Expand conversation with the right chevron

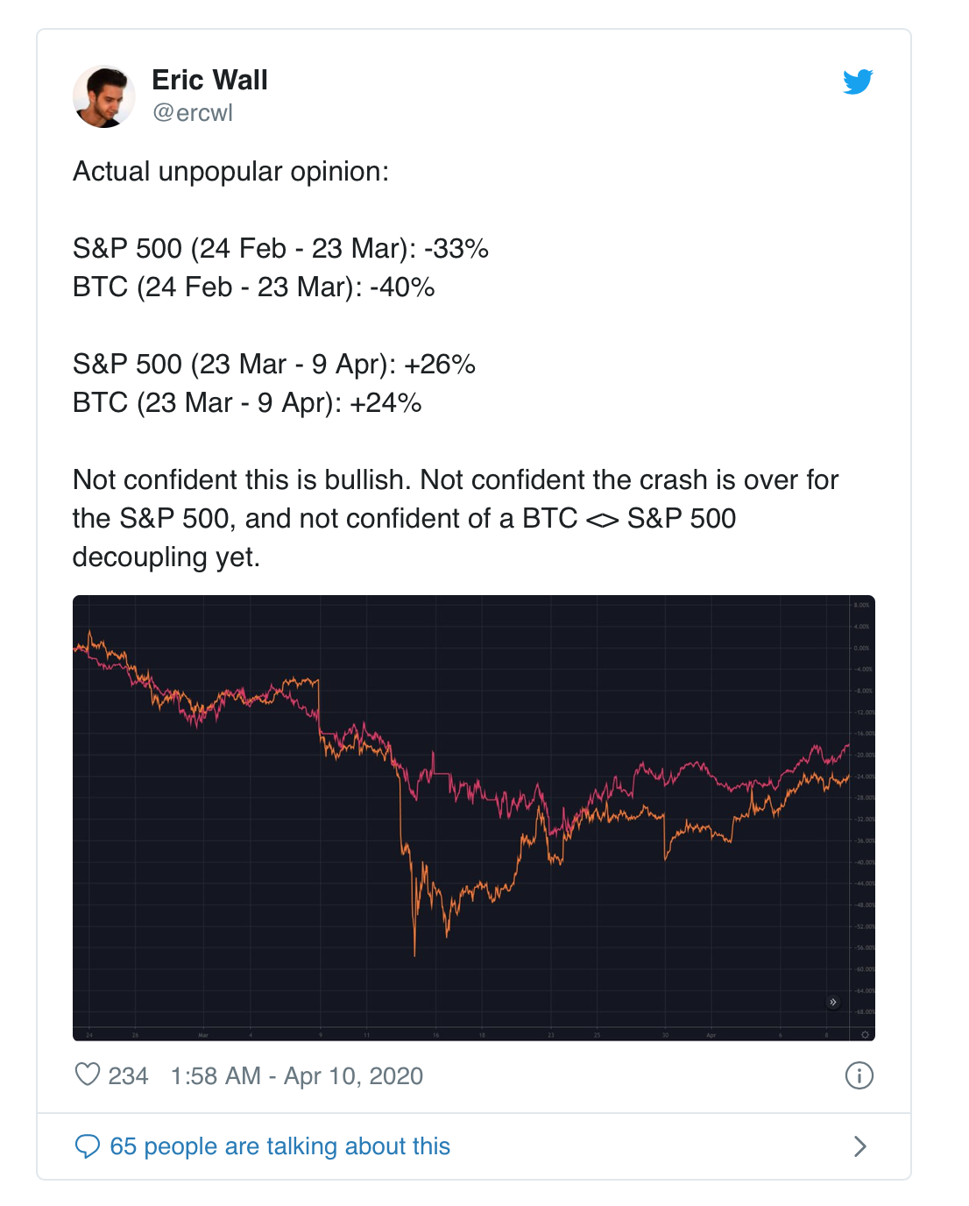click(x=859, y=1146)
